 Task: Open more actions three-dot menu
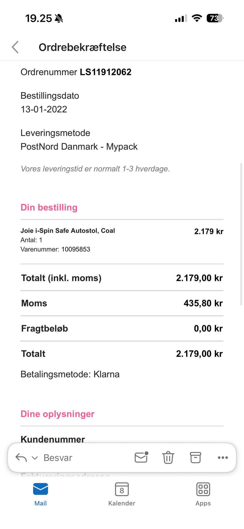pyautogui.click(x=223, y=458)
